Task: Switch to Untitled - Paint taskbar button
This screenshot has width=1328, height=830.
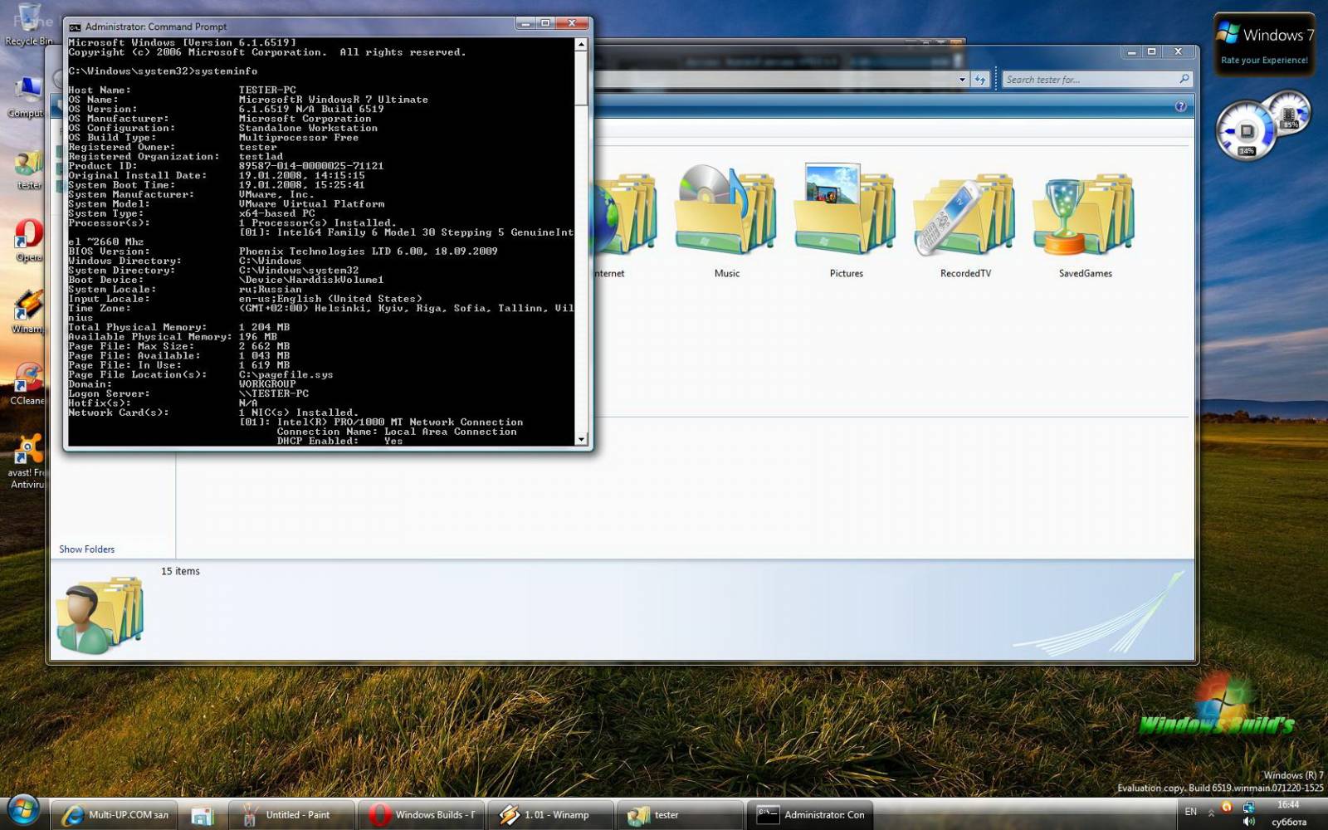Action: pyautogui.click(x=291, y=815)
